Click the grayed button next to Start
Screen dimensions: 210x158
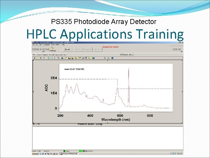(78, 49)
